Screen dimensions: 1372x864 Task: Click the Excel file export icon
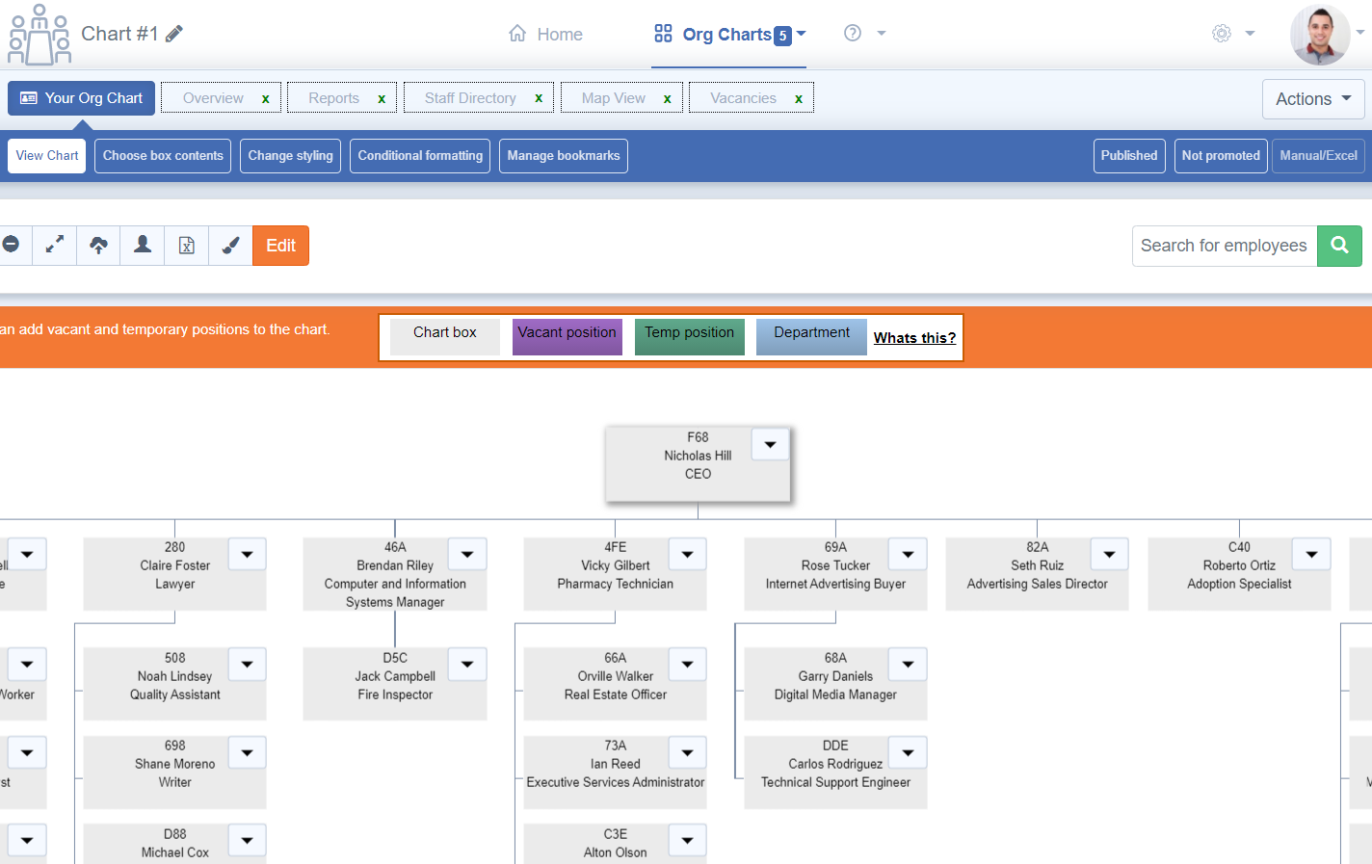point(187,245)
